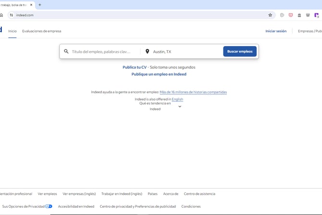Open Sus Opciones de Privacidad link

(x=24, y=206)
